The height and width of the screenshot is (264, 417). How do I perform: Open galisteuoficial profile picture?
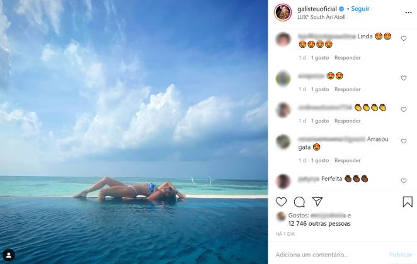pyautogui.click(x=283, y=12)
